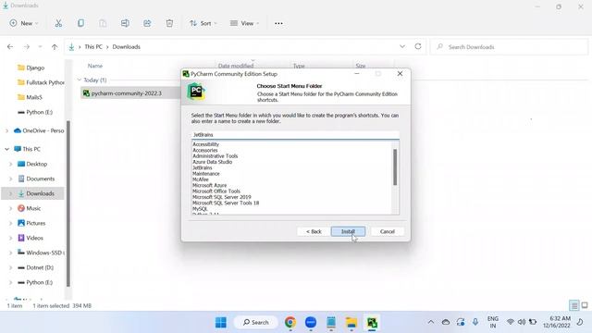Open the Sort dropdown menu

203,23
